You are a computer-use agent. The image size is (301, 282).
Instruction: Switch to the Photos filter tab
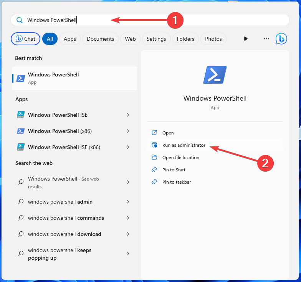[213, 39]
